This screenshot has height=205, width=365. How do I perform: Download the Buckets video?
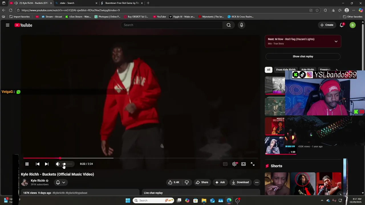[x=240, y=182]
